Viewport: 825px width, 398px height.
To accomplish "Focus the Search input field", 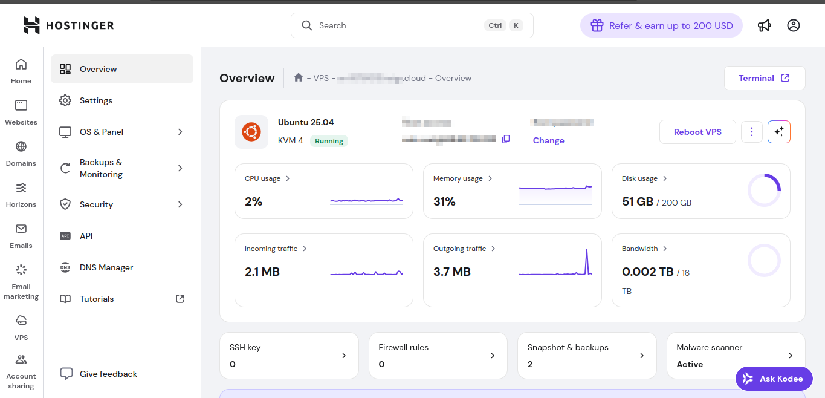I will point(399,25).
